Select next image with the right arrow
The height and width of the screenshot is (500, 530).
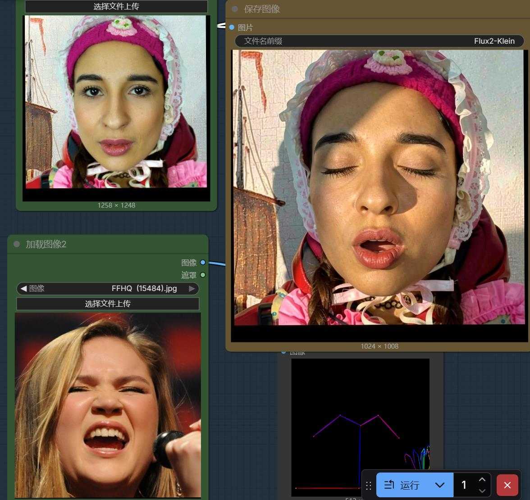click(x=192, y=288)
